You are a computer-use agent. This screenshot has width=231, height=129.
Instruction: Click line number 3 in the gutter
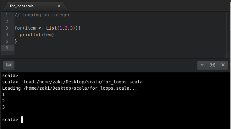tap(7, 28)
